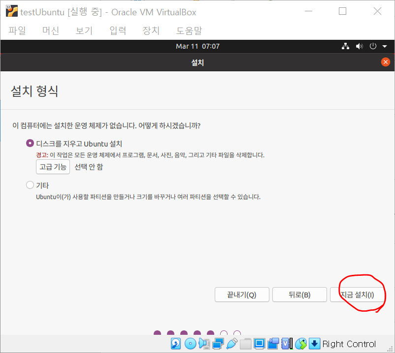Click the 뒤로(B) button
This screenshot has height=353, width=395.
coord(299,294)
